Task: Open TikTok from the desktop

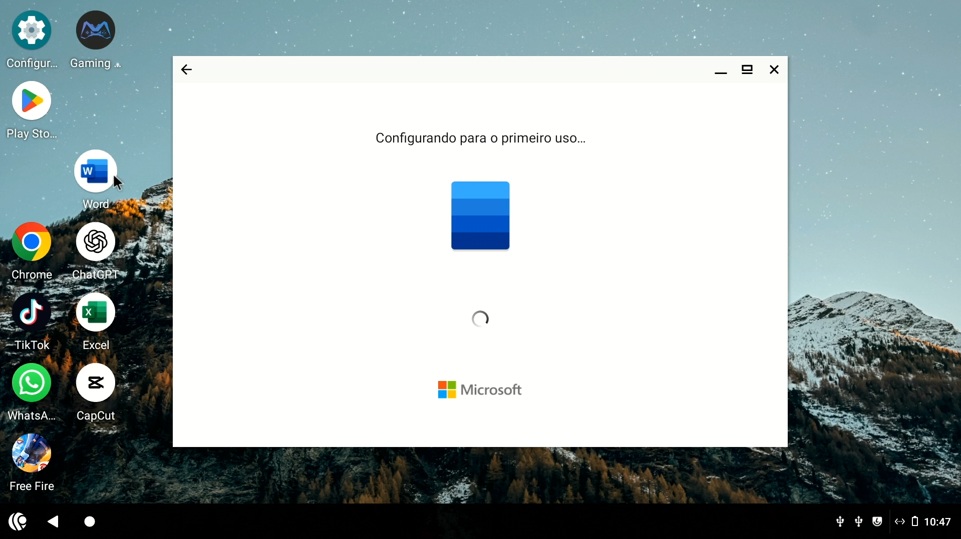Action: [32, 312]
